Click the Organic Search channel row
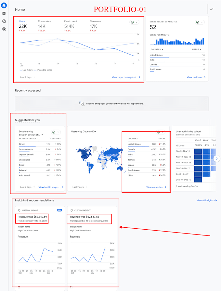The height and width of the screenshot is (291, 221). (x=40, y=155)
